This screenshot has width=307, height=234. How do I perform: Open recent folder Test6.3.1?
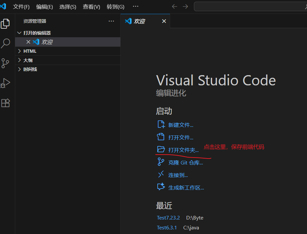coord(167,227)
